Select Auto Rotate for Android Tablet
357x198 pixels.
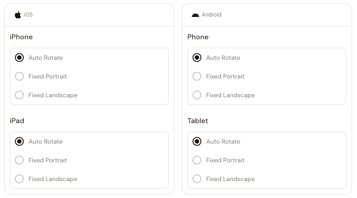tap(197, 141)
